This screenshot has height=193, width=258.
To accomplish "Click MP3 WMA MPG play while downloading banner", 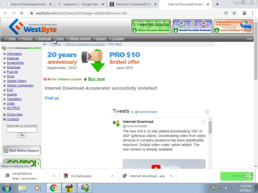I will tap(151, 26).
